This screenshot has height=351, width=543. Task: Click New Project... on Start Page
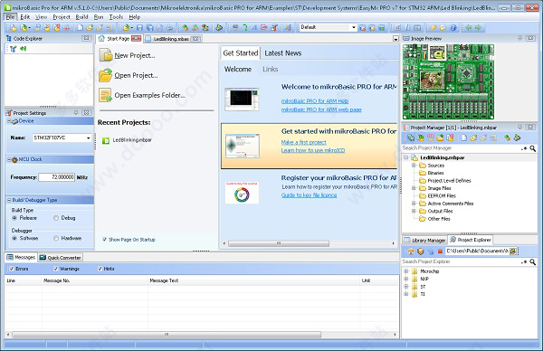[135, 55]
